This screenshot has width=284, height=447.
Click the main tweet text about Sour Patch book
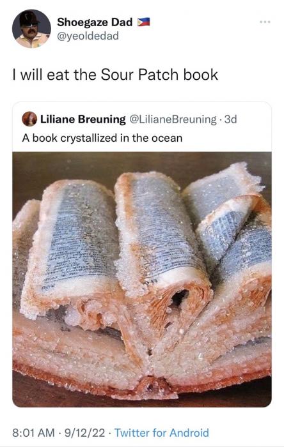click(x=115, y=75)
